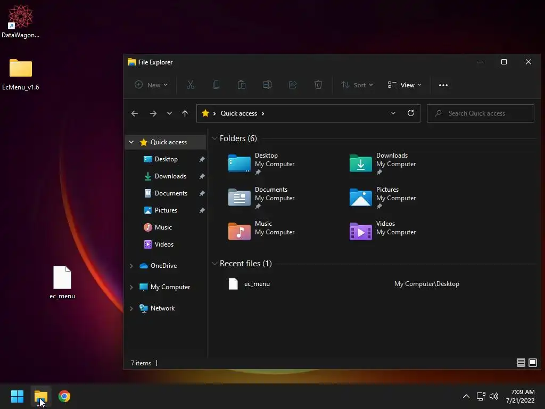Image resolution: width=545 pixels, height=409 pixels.
Task: Select OneDrive in navigation pane
Action: (x=163, y=266)
